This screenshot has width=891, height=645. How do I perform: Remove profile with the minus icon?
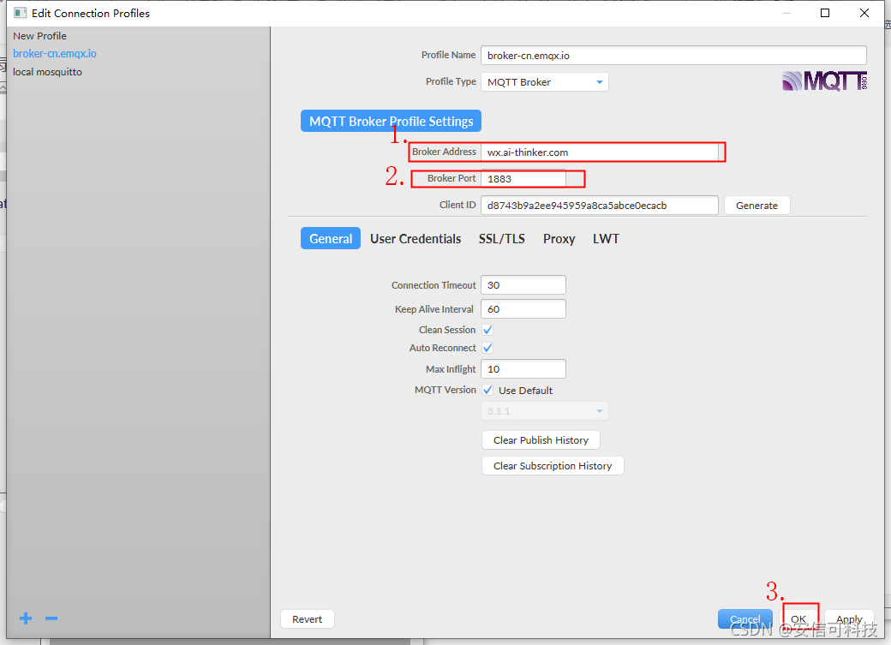[51, 618]
